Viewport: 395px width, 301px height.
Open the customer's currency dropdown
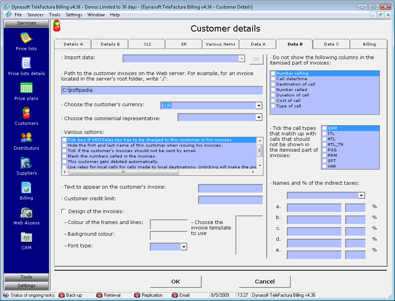pos(259,106)
